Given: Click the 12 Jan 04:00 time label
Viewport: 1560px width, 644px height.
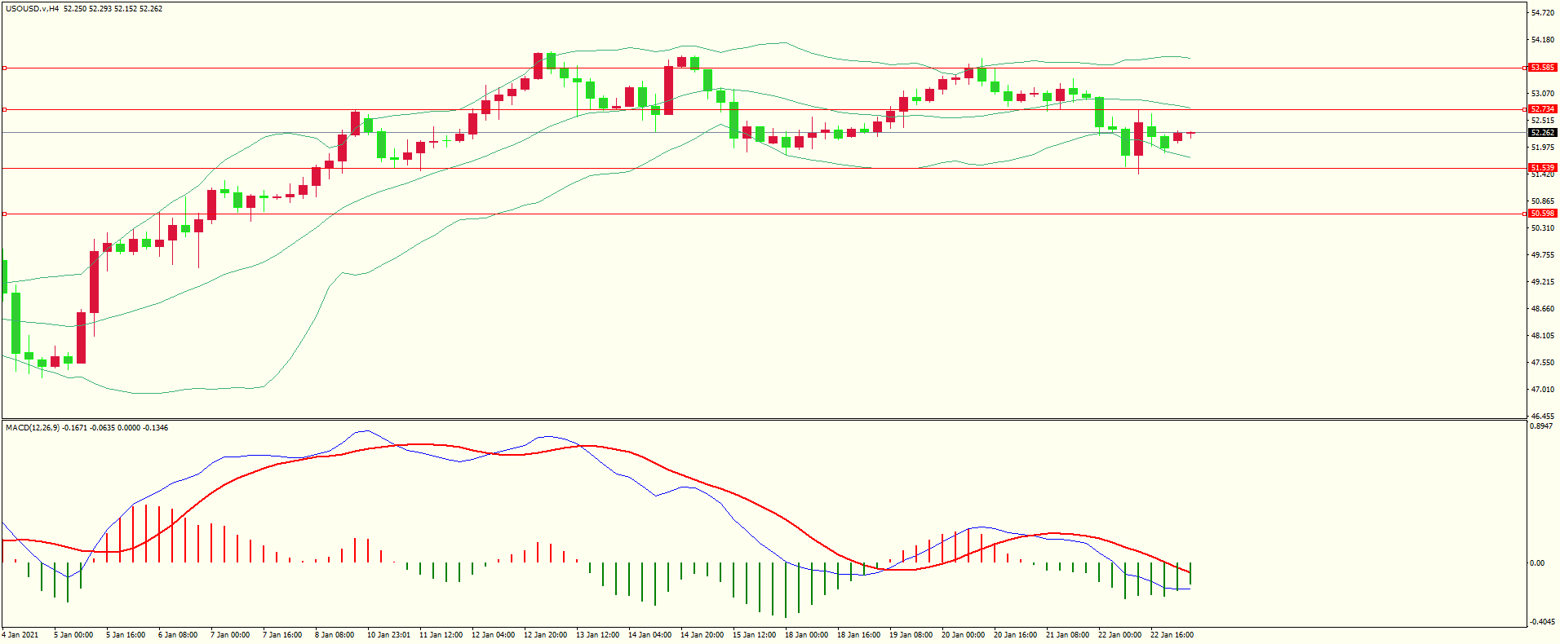Looking at the screenshot, I should tap(493, 635).
